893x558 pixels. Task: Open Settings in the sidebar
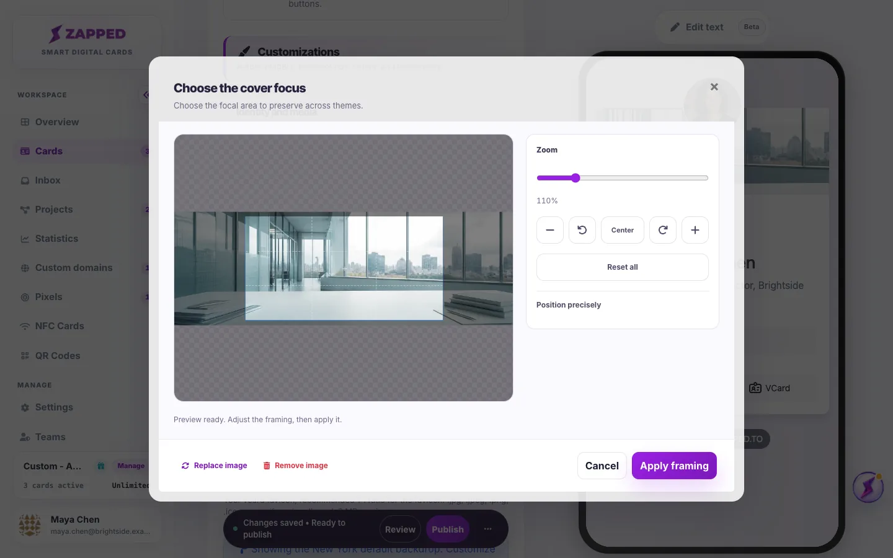click(x=54, y=407)
